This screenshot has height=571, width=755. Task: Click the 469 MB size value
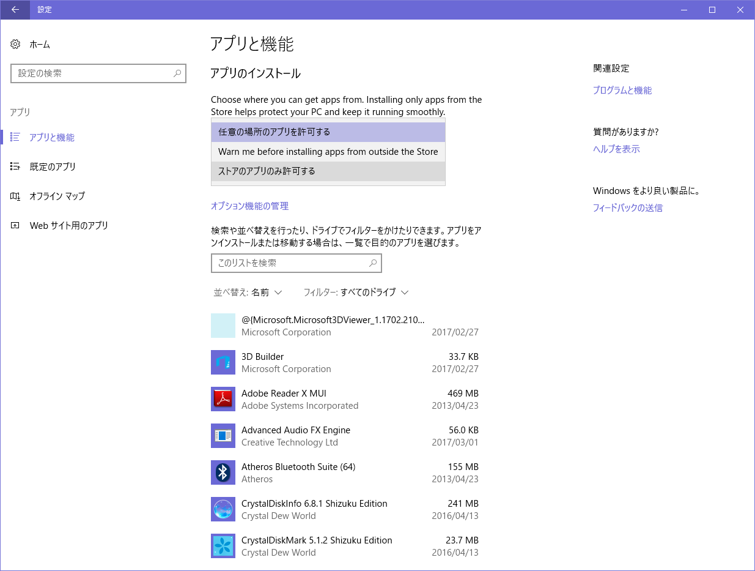coord(463,394)
